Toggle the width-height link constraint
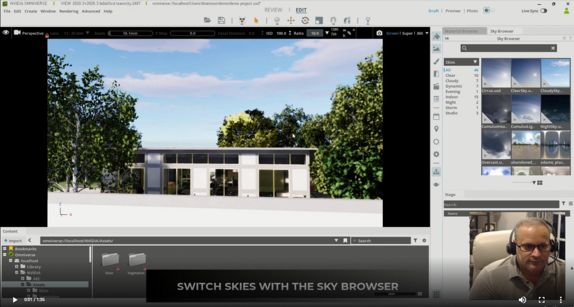Screen dimensions: 574x307 tap(349, 33)
